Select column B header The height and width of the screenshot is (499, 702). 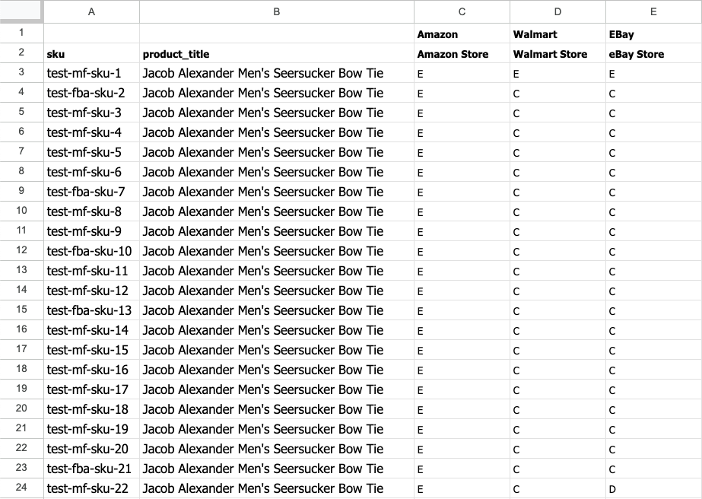pyautogui.click(x=277, y=11)
